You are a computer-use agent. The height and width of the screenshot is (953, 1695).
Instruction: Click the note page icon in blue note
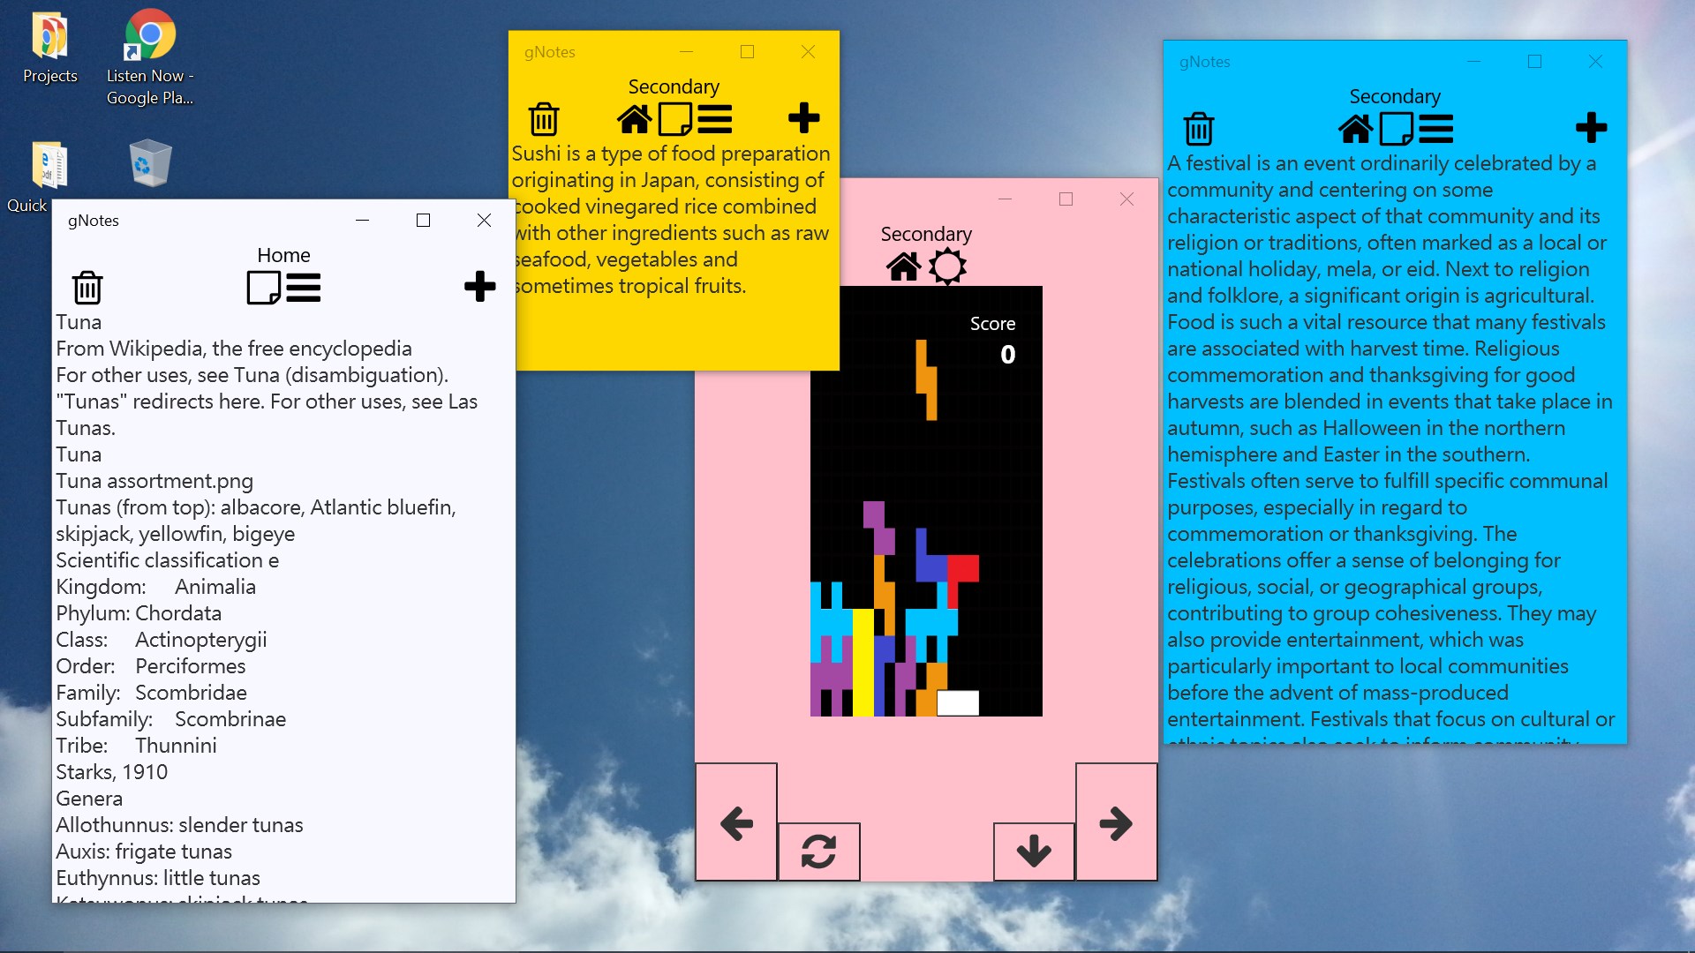pos(1396,129)
